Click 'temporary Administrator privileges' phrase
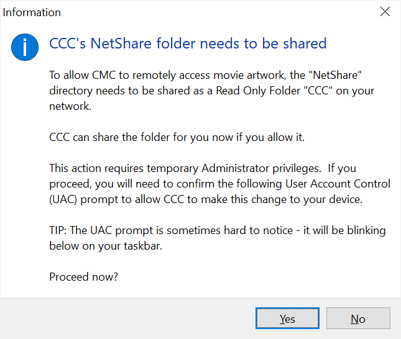The width and height of the screenshot is (401, 339). pyautogui.click(x=234, y=168)
